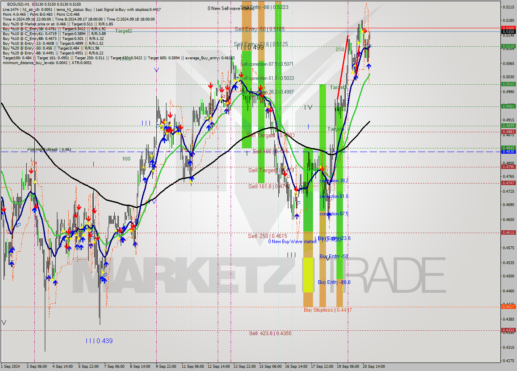Image resolution: width=517 pixels, height=371 pixels.
Task: Click the green '250' level label
Action: [340, 50]
